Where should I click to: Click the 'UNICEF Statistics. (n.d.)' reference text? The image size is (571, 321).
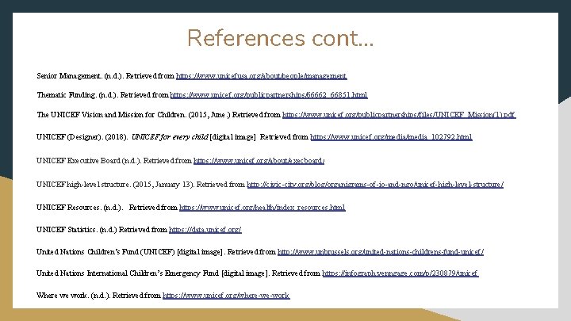[76, 229]
